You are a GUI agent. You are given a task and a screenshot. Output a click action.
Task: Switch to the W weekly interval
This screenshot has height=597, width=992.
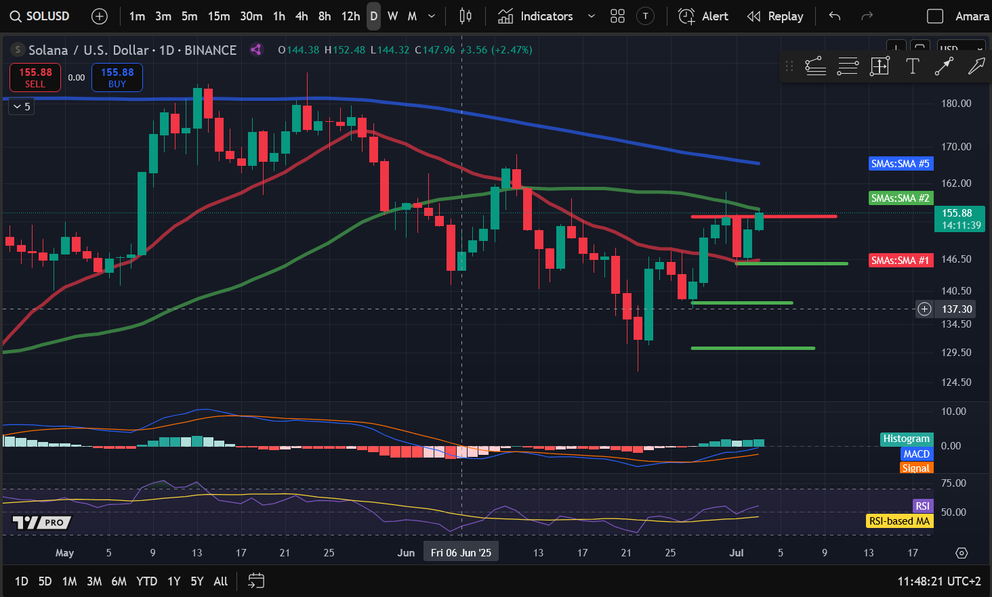[393, 16]
